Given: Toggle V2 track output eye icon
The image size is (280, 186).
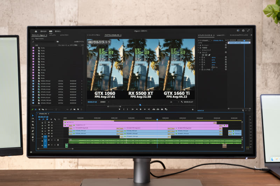Looking at the screenshot, I should pos(52,133).
